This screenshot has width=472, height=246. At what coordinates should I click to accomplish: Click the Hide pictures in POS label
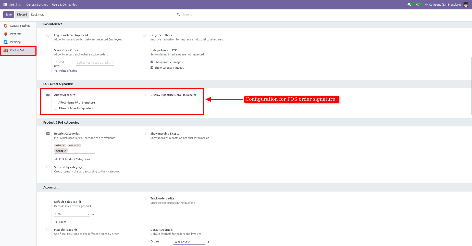tap(164, 50)
